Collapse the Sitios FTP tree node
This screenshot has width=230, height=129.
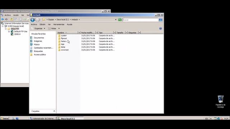click(6, 29)
